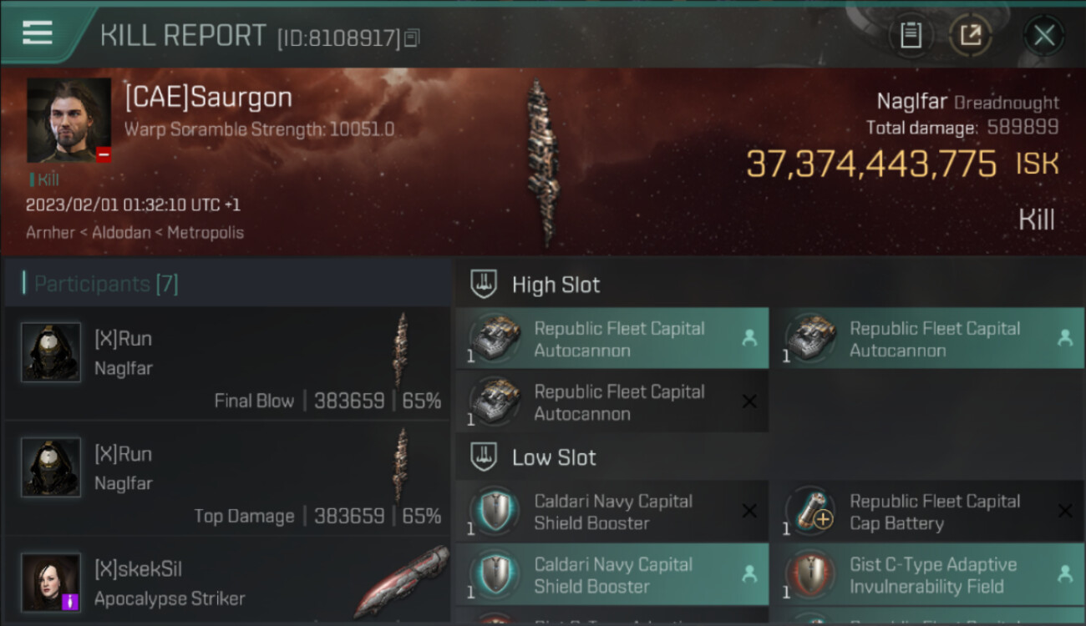Copy the kill report ID icon
This screenshot has width=1086, height=626.
pos(411,38)
